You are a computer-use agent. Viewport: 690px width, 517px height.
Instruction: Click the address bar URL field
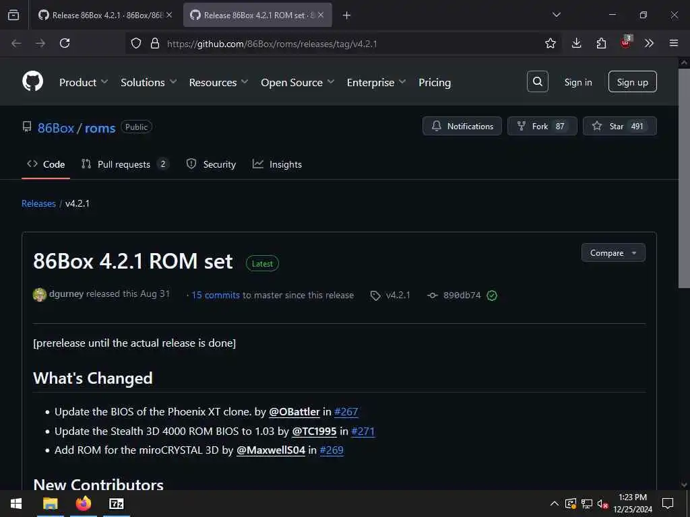point(343,43)
